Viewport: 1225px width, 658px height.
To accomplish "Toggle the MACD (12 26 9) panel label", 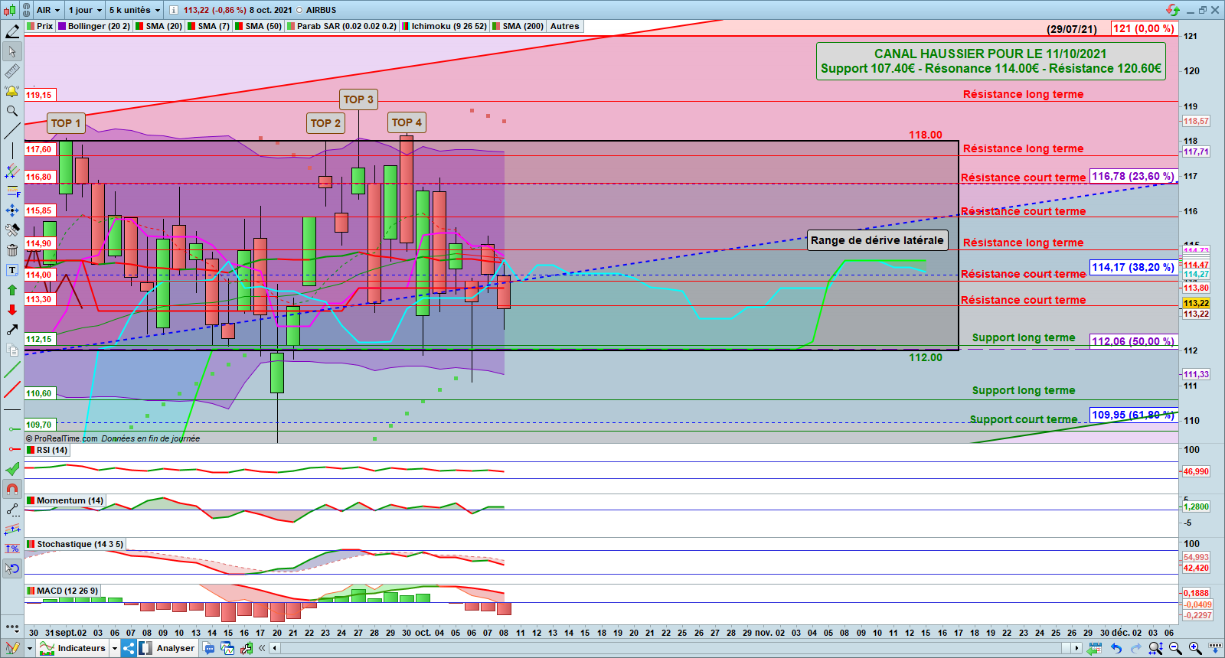I will point(63,591).
